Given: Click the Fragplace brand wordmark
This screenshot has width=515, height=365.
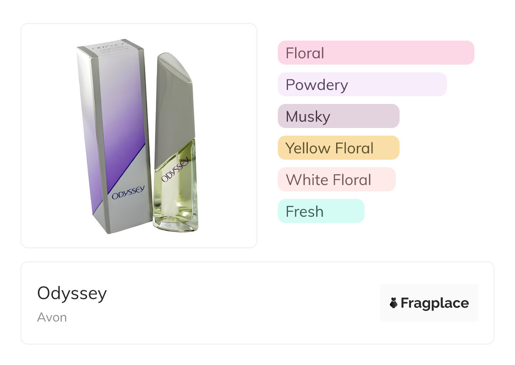Looking at the screenshot, I should (435, 303).
